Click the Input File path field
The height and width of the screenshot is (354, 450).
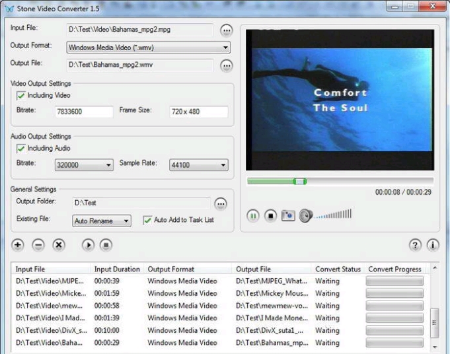click(x=140, y=30)
